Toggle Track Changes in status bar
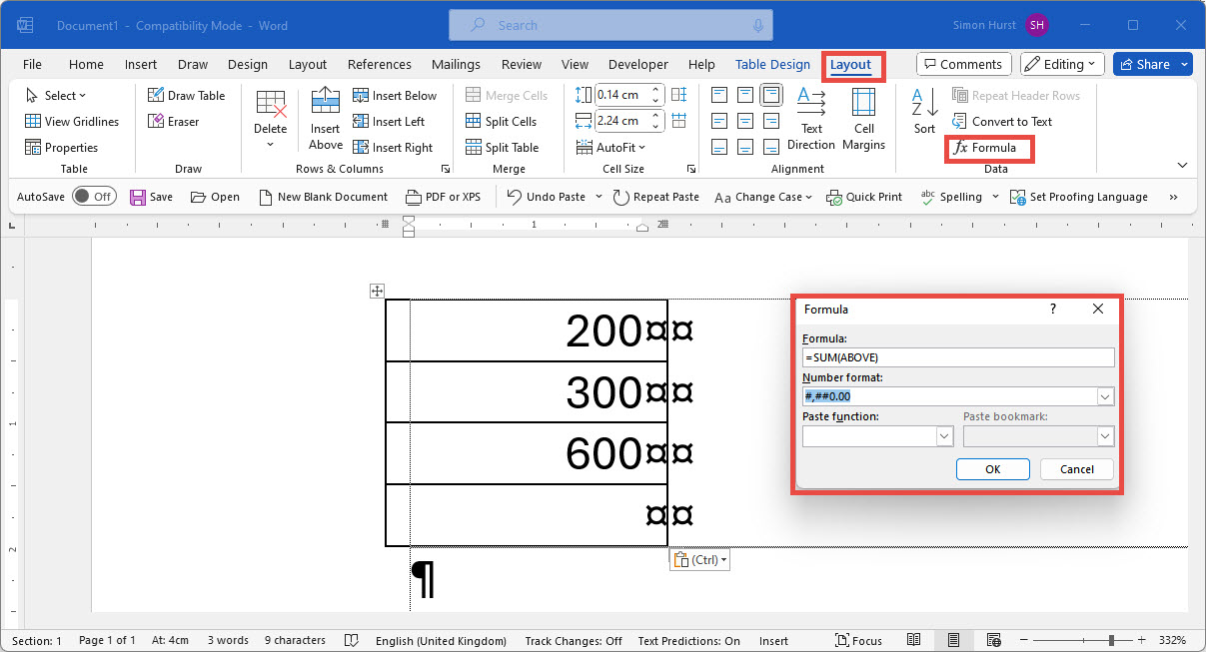Screen dimensions: 1206x652 [573, 641]
